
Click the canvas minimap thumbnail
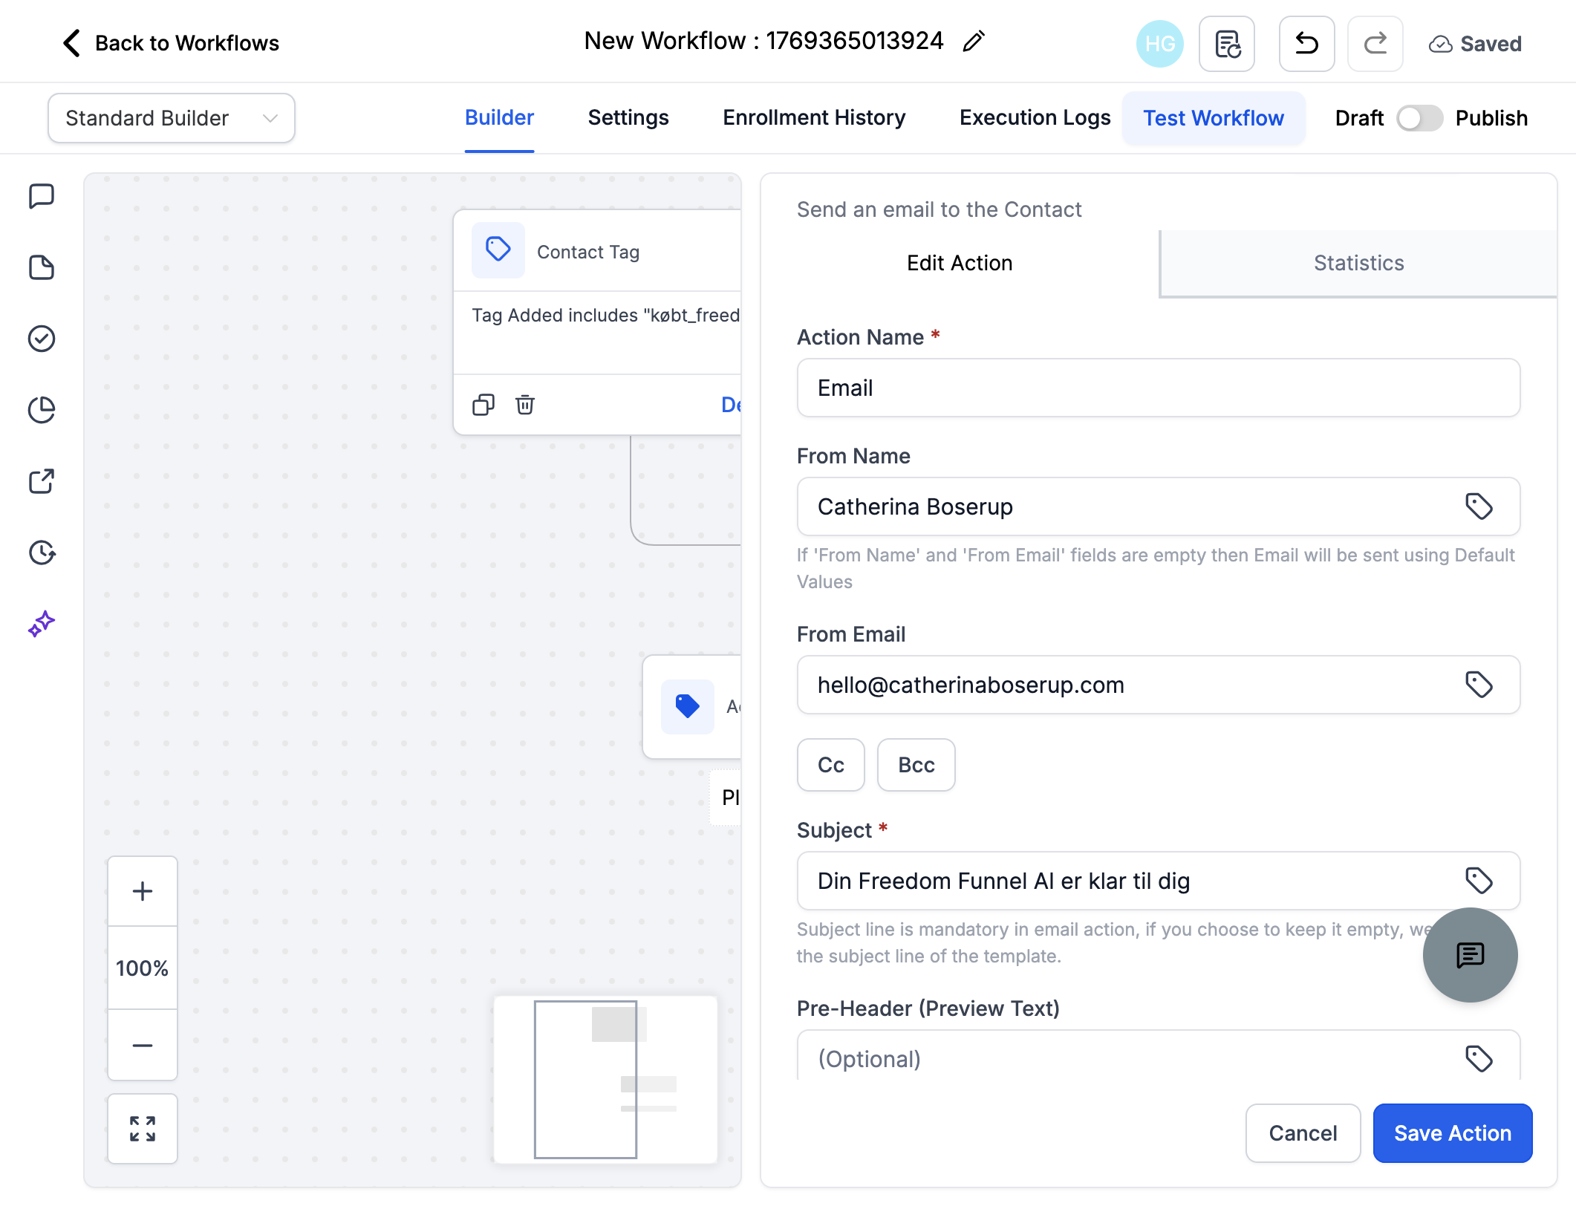(605, 1080)
